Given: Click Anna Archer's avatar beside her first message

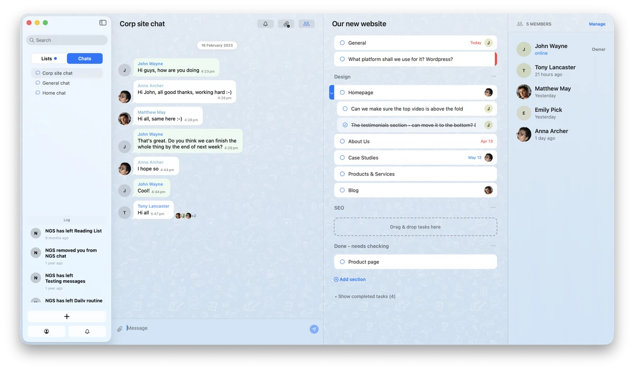Looking at the screenshot, I should pyautogui.click(x=125, y=96).
